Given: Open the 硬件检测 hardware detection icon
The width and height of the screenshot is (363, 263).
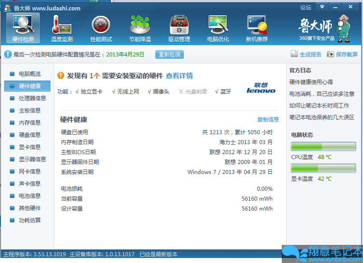Looking at the screenshot, I should [x=23, y=28].
